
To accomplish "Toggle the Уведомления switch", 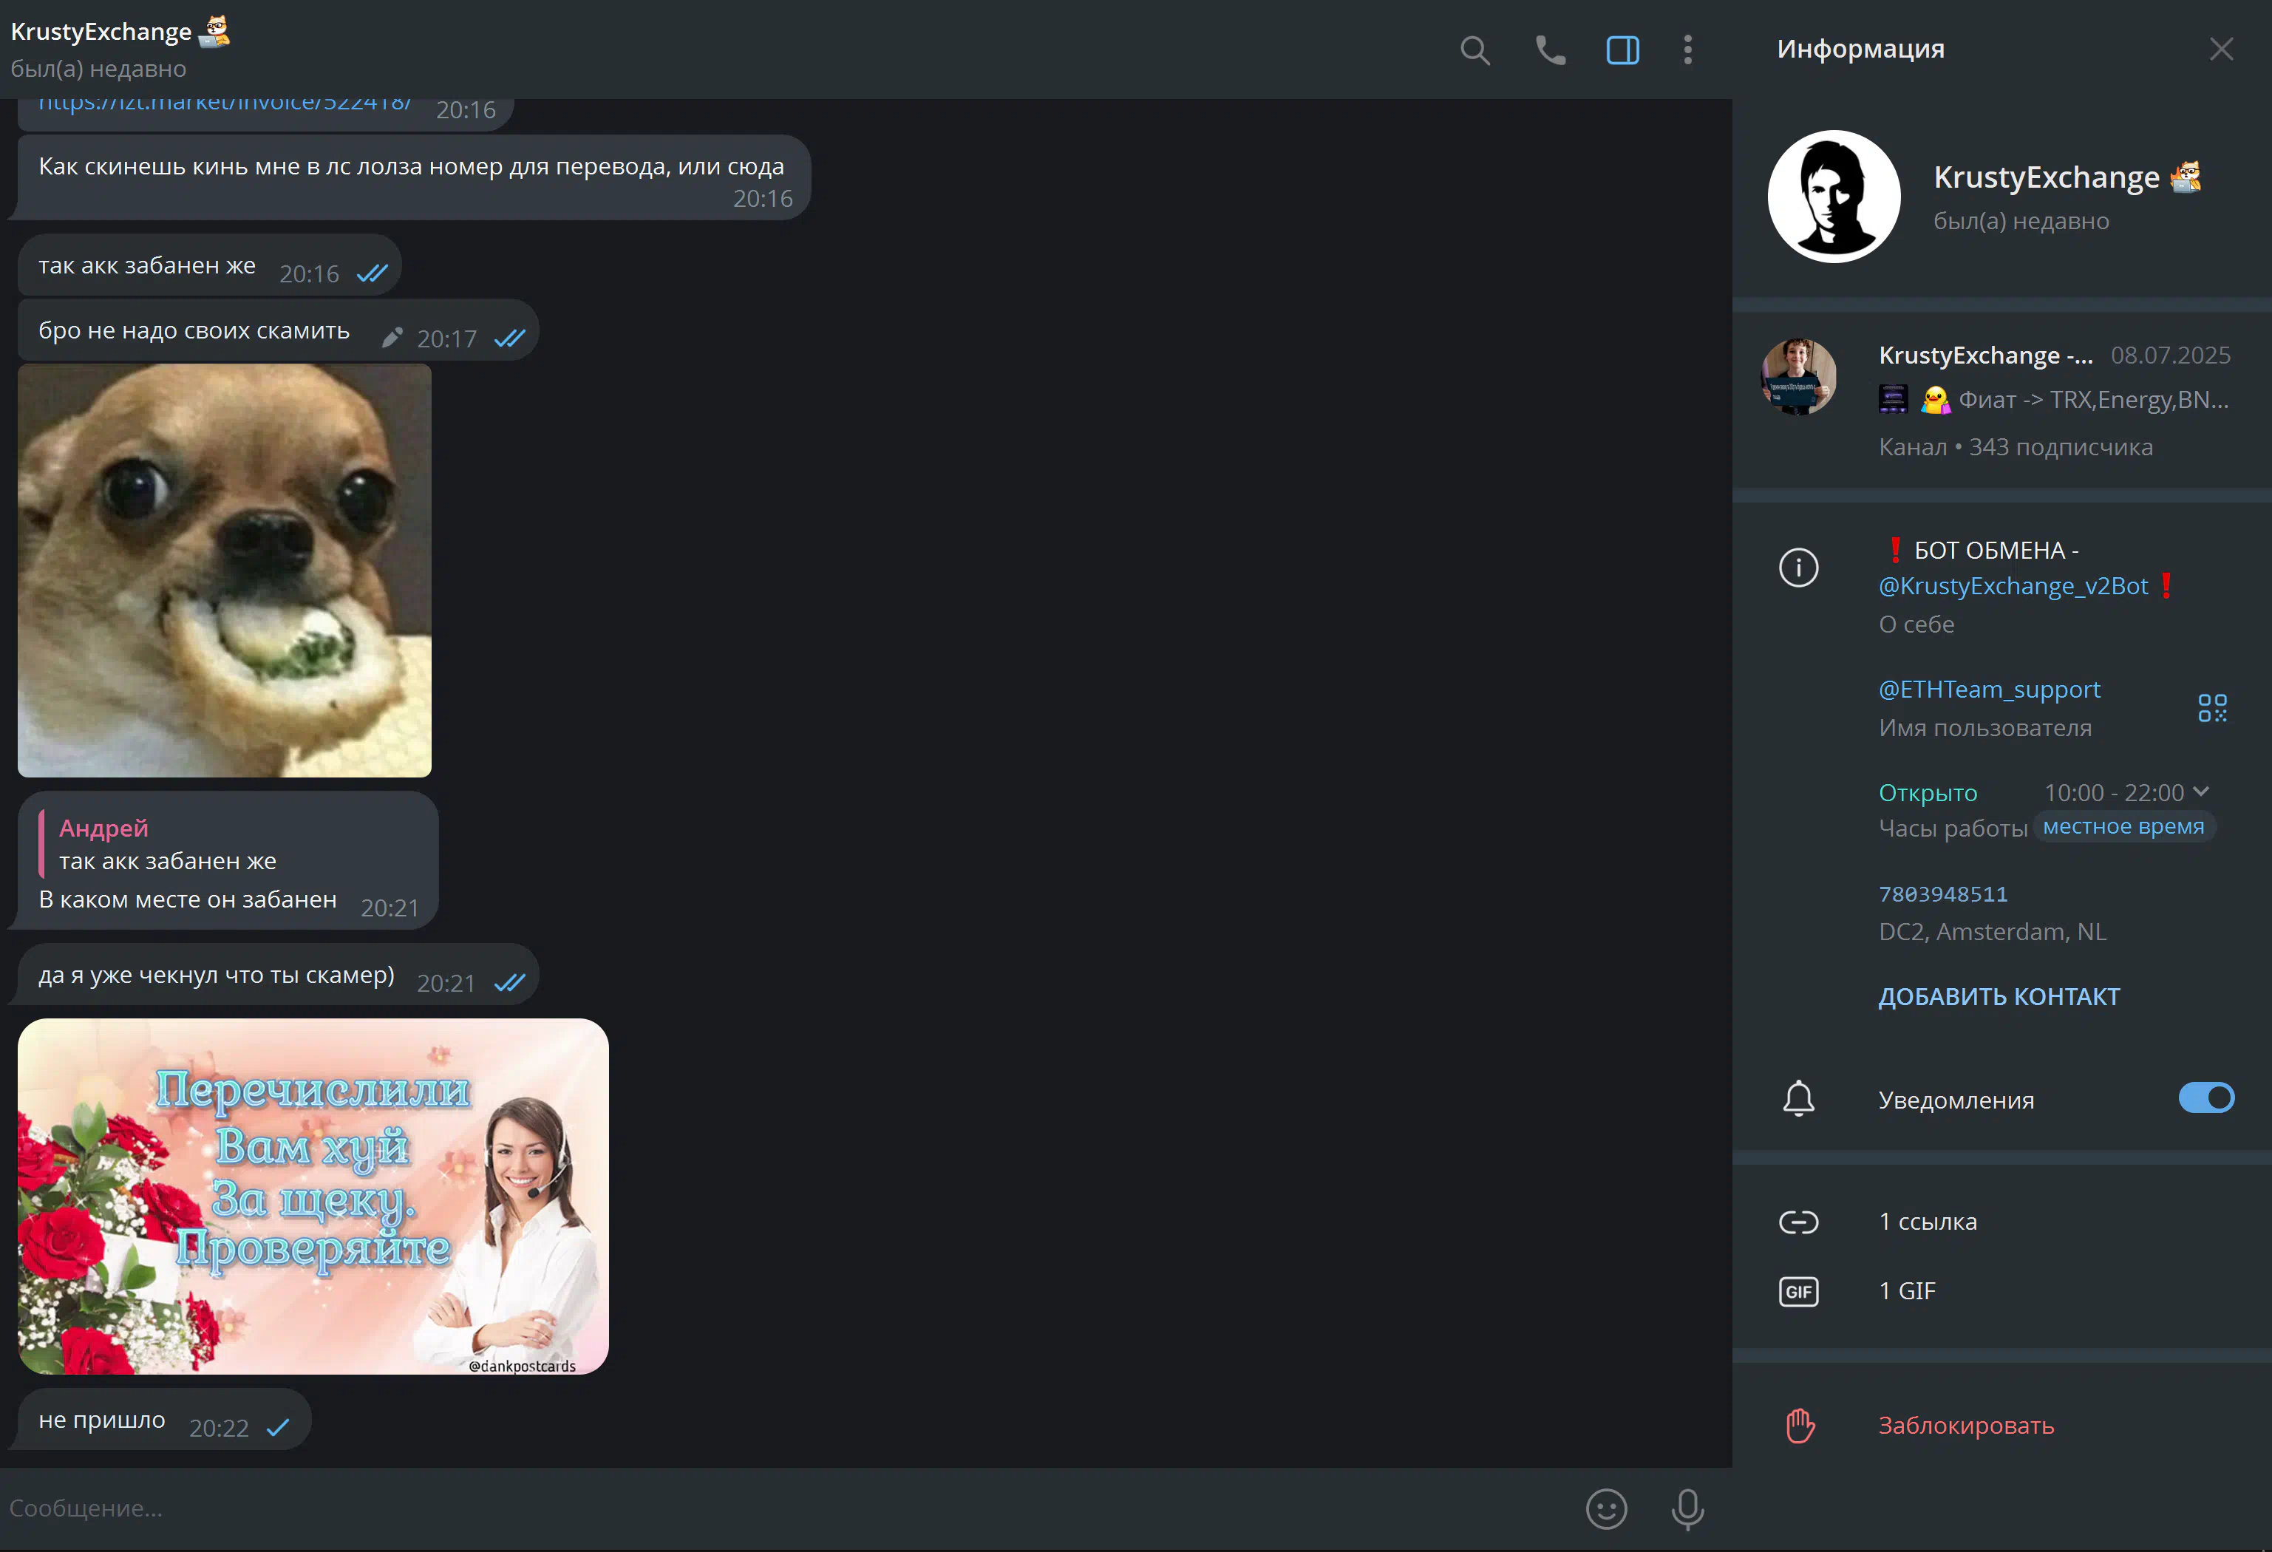I will coord(2205,1097).
